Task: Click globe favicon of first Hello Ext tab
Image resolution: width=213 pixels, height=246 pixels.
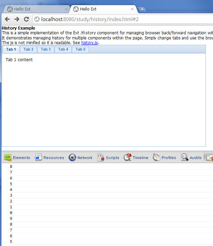Action: coord(10,9)
